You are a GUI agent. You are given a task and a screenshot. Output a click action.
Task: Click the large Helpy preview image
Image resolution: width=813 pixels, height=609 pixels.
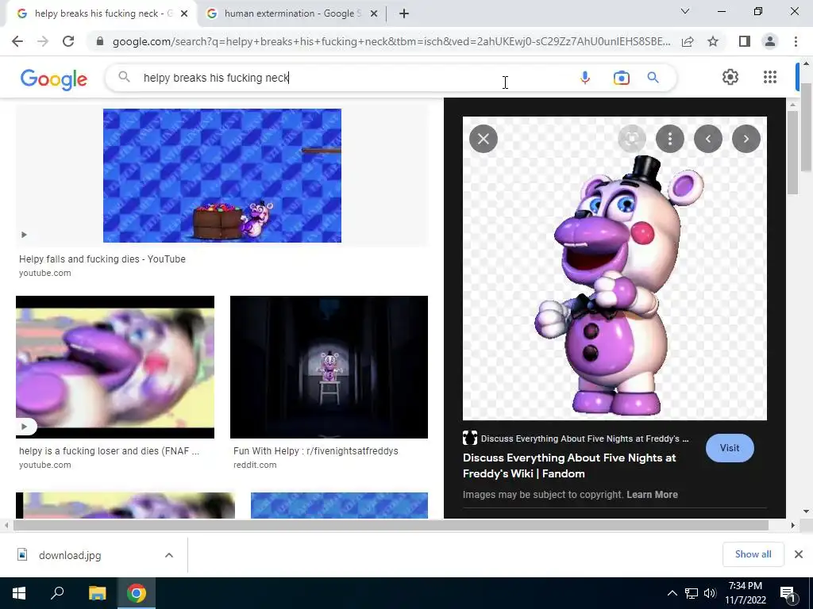[x=615, y=268]
